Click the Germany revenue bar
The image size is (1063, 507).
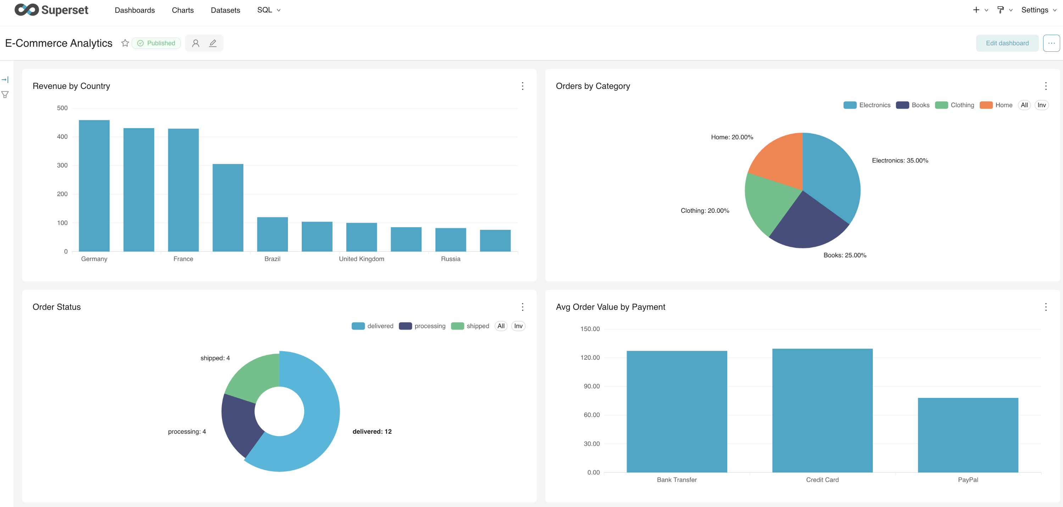pyautogui.click(x=94, y=186)
